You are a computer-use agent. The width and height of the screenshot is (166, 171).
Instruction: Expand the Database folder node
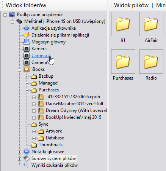click(34, 138)
